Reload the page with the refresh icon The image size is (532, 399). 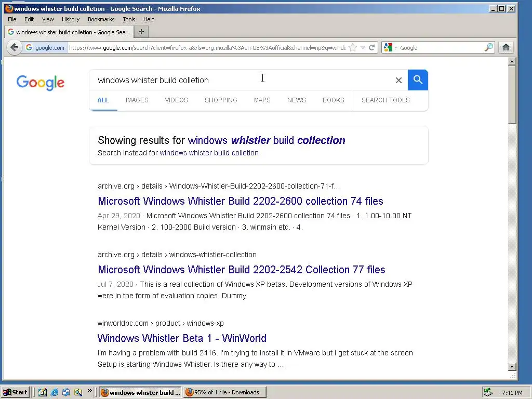[372, 47]
